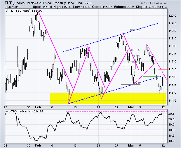
Task: Click the 120.0 price axis label
Action: (172, 15)
